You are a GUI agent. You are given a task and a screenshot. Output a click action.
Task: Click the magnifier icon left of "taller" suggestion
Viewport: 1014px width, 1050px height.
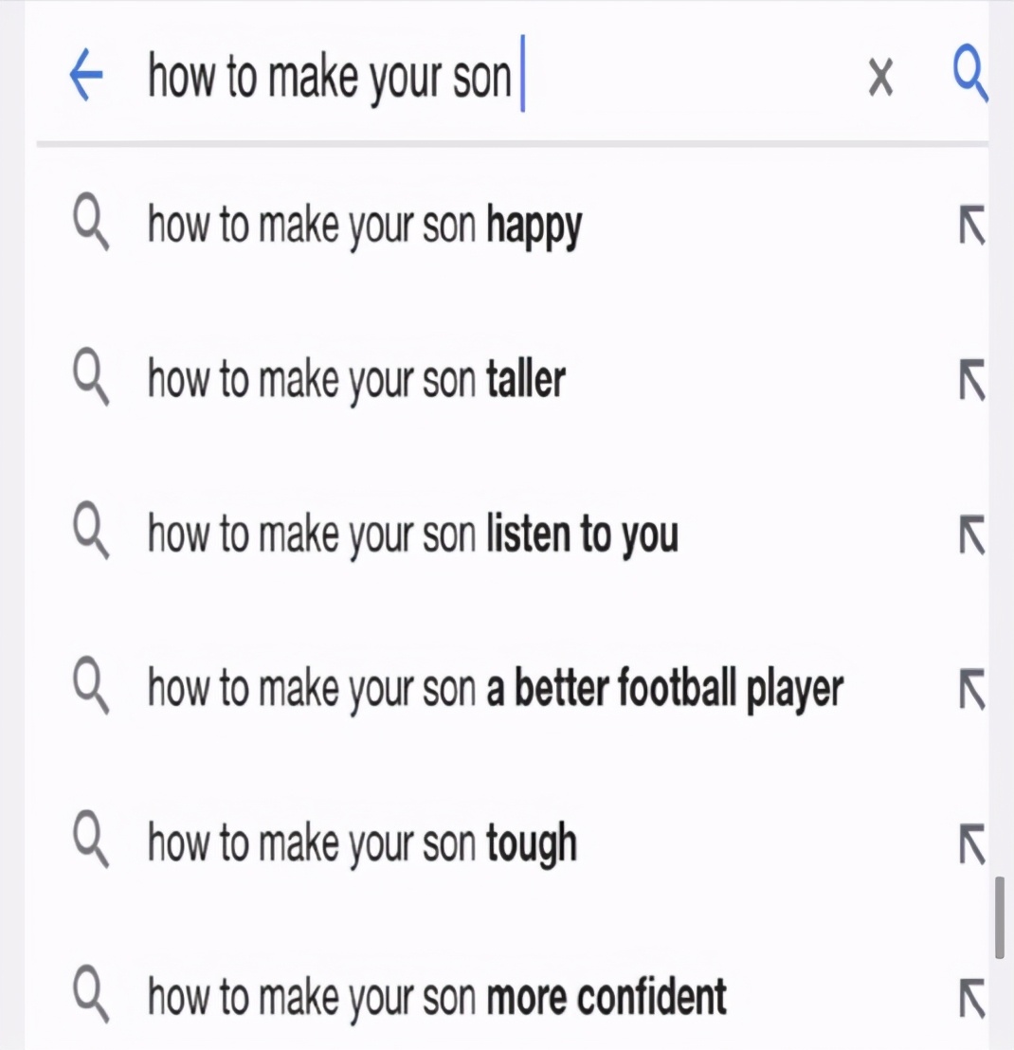coord(91,382)
